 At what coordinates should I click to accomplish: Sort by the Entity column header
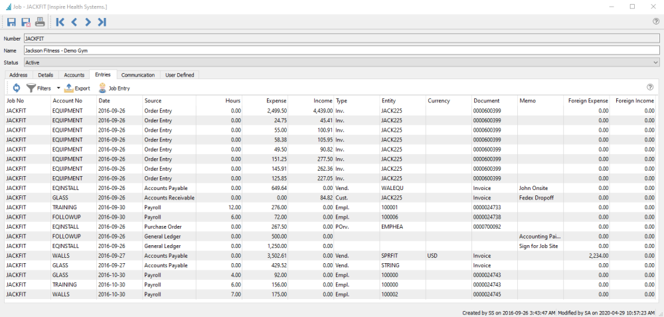pos(403,101)
